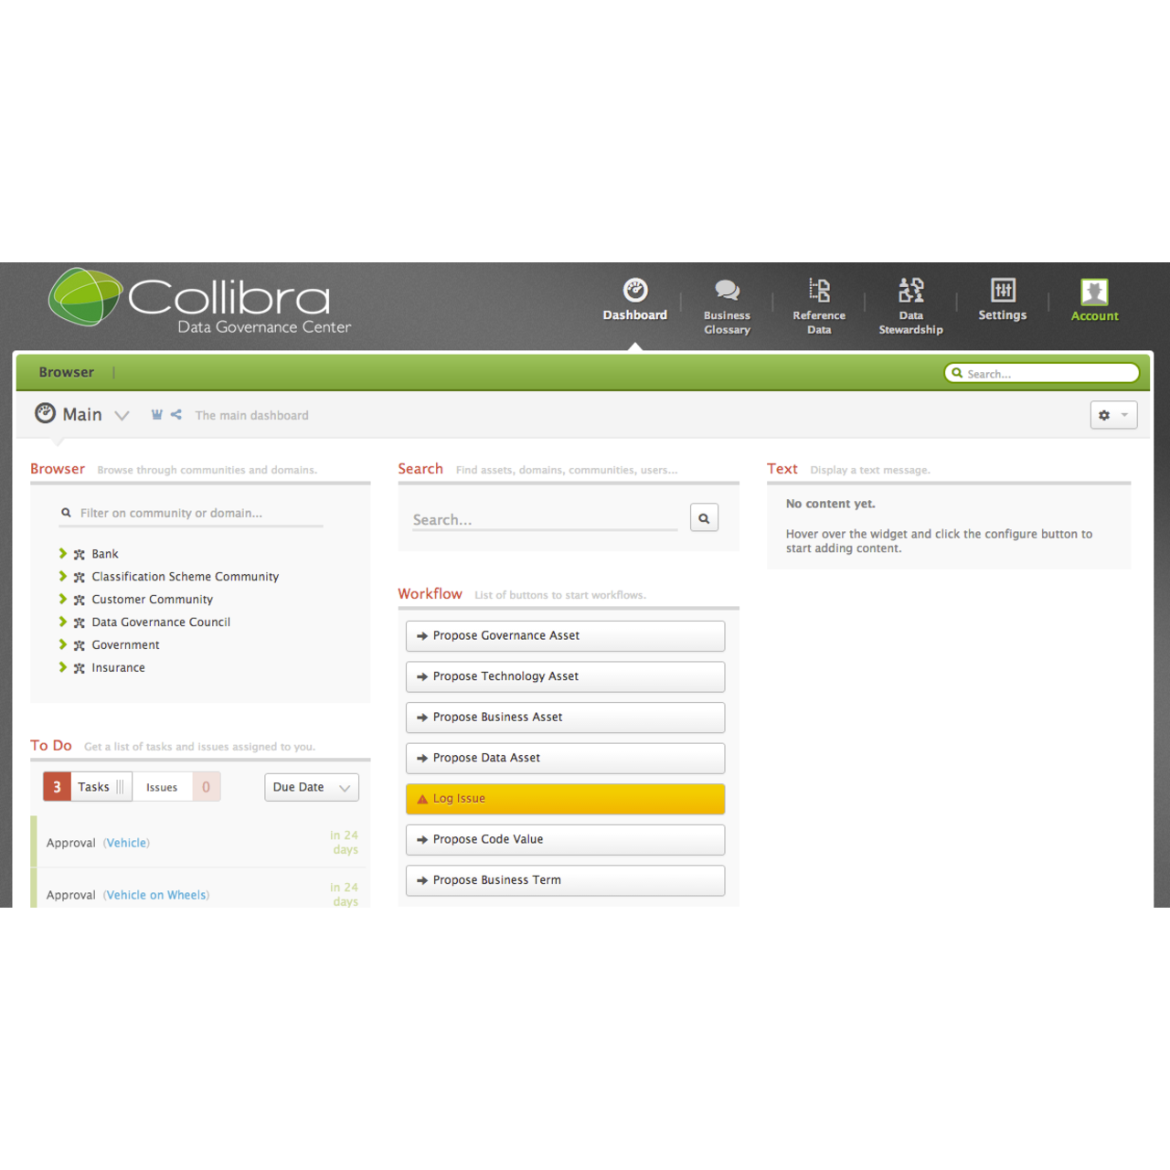Select the Browser tab in the green bar
Screen dimensions: 1170x1170
(x=66, y=372)
